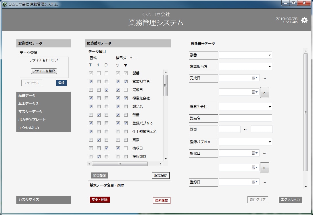Check ▽ search checkbox for 検収部数

[x=118, y=157]
